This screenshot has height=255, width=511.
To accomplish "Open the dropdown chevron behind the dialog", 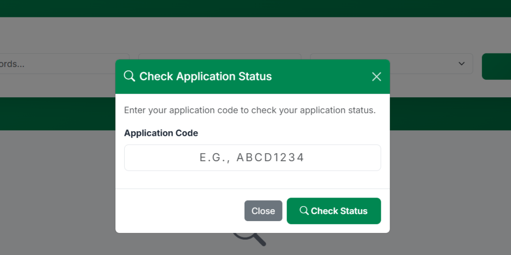I will point(462,63).
